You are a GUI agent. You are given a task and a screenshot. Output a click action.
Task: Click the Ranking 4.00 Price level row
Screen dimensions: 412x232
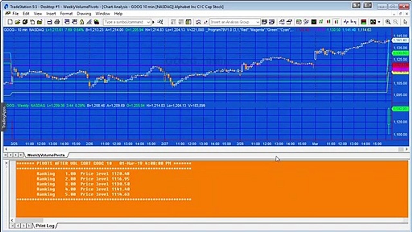click(83, 189)
